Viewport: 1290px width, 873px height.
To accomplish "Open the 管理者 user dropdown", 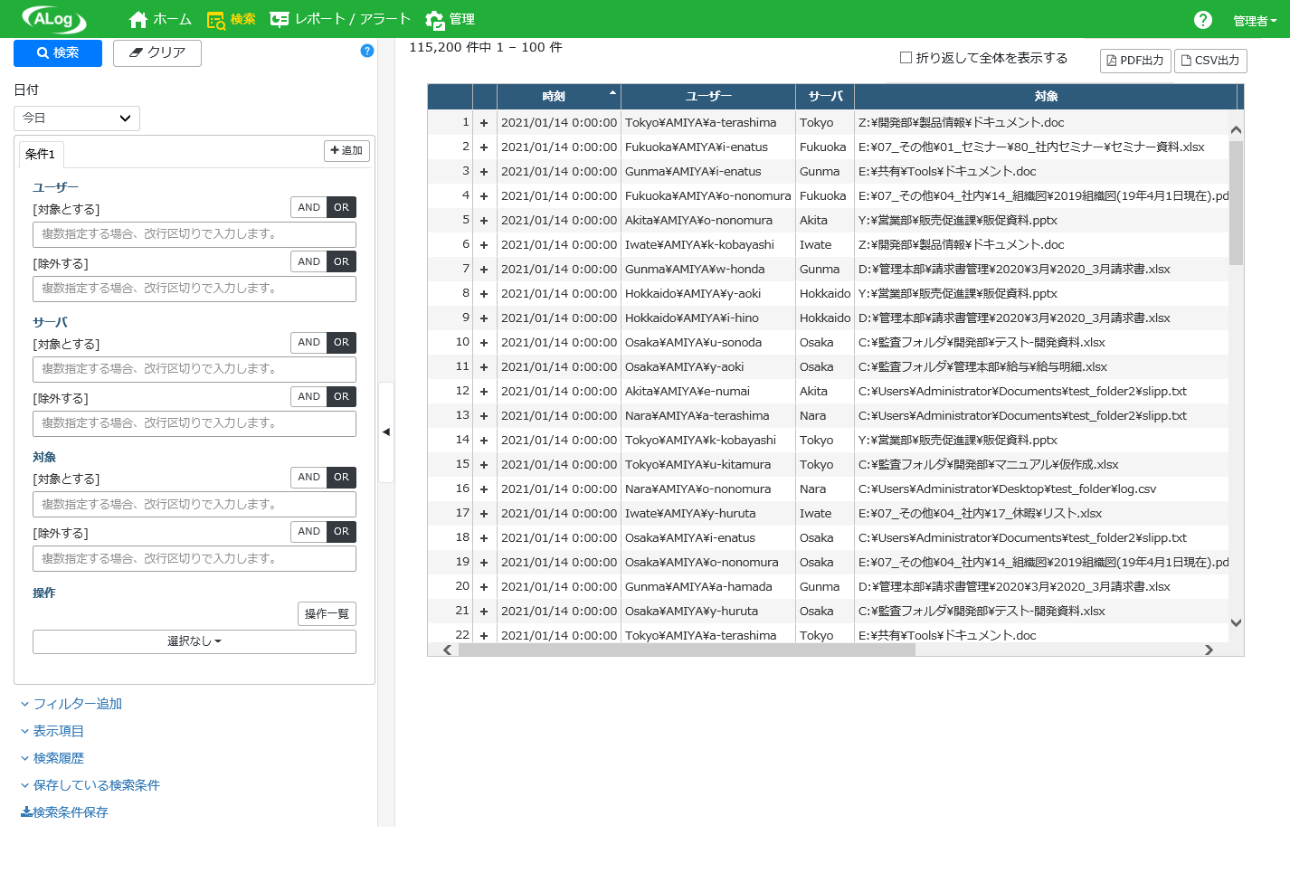I will (x=1255, y=21).
